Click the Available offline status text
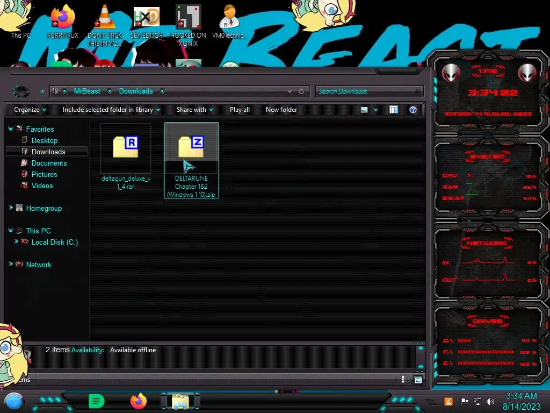550x413 pixels. 133,350
